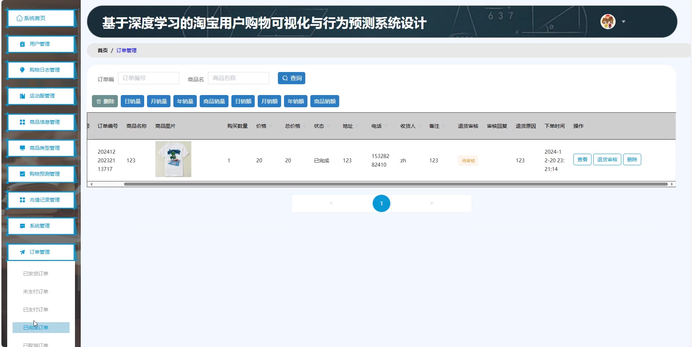
Task: Go to the next page with the > arrow
Action: 431,203
